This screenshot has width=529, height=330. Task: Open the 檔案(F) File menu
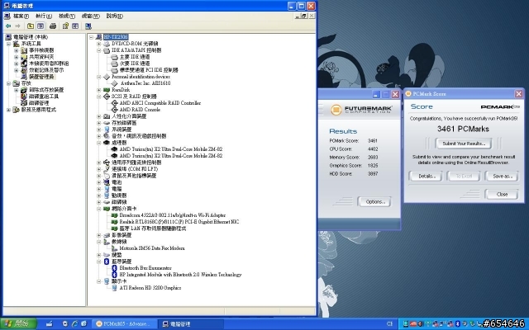point(21,16)
